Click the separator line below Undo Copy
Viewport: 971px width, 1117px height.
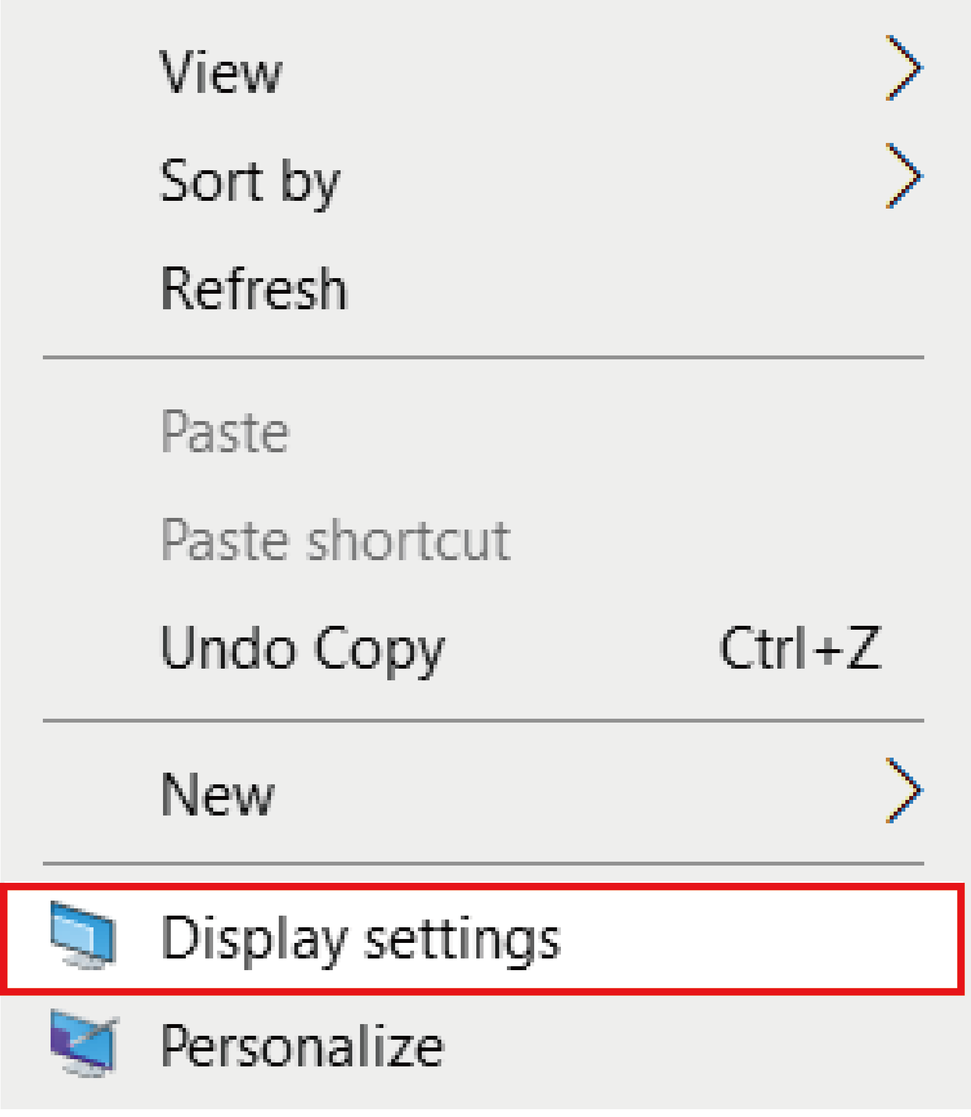[483, 721]
